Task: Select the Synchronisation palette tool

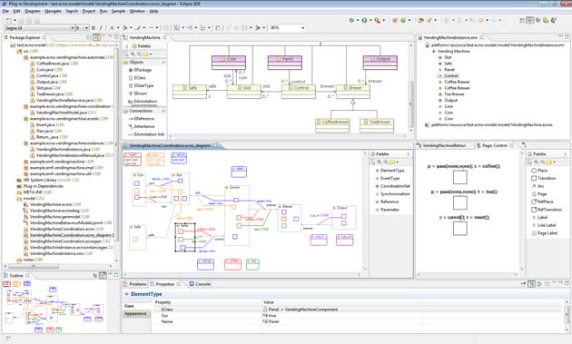Action: [392, 193]
